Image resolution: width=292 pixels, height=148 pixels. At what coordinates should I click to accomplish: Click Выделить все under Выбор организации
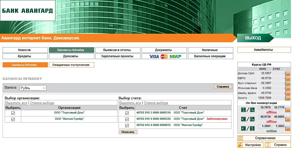click(x=16, y=103)
